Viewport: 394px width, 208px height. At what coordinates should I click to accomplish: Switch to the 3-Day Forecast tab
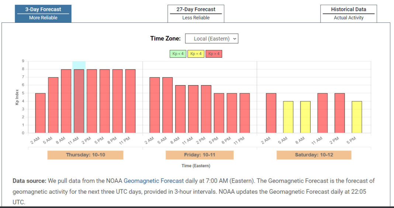coord(43,13)
